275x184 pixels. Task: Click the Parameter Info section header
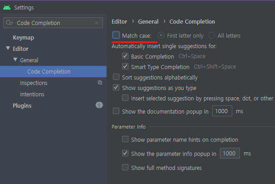coord(128,127)
